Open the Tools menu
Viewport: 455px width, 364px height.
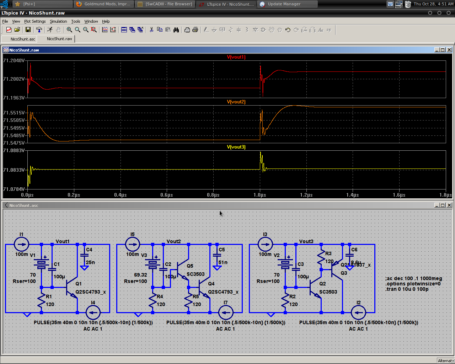tap(76, 21)
